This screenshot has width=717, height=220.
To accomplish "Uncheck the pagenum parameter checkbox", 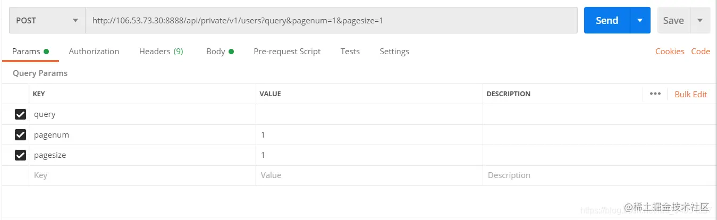I will pyautogui.click(x=21, y=135).
